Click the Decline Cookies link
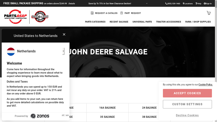Screen dimensions: 217x122 187,115
